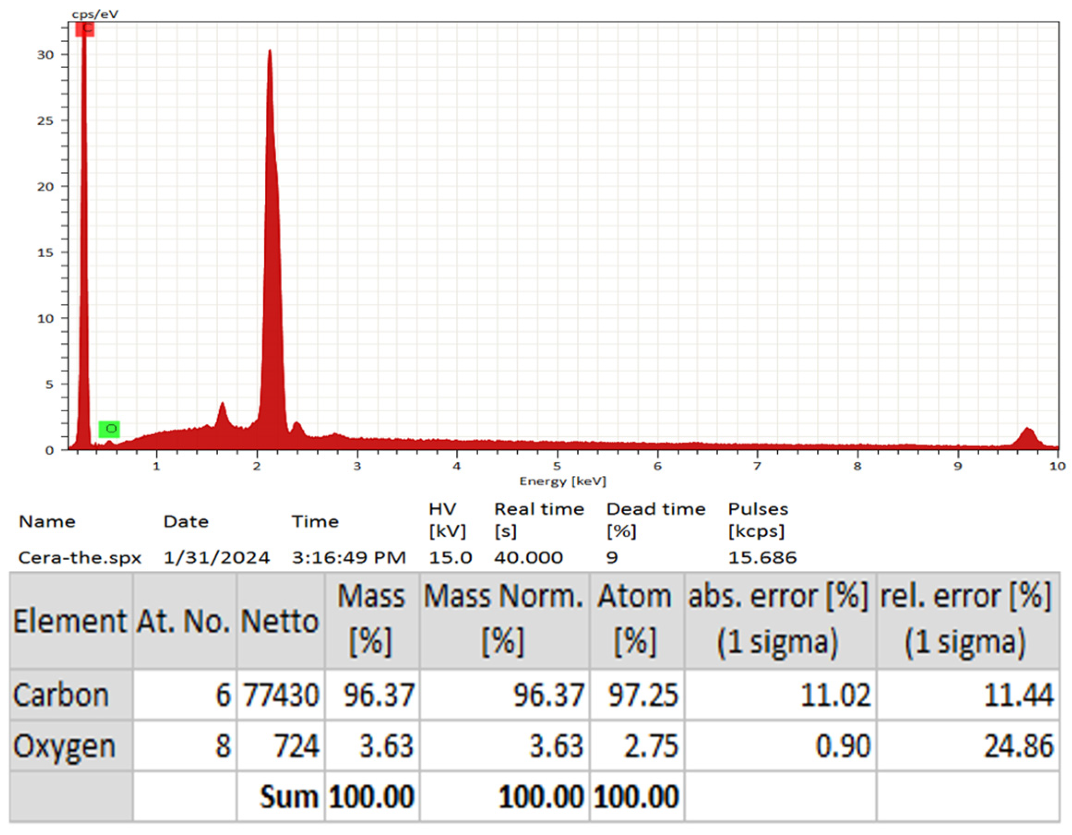Toggle the Carbon row selection
The height and width of the screenshot is (835, 1072).
[61, 694]
